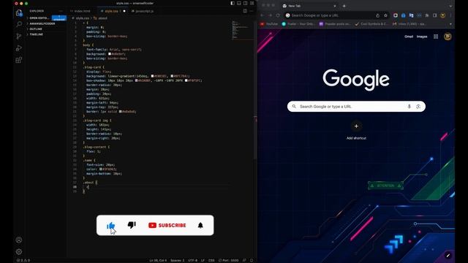Click the Ln, Col cursor position status
This screenshot has width=468, height=263.
tap(158, 260)
